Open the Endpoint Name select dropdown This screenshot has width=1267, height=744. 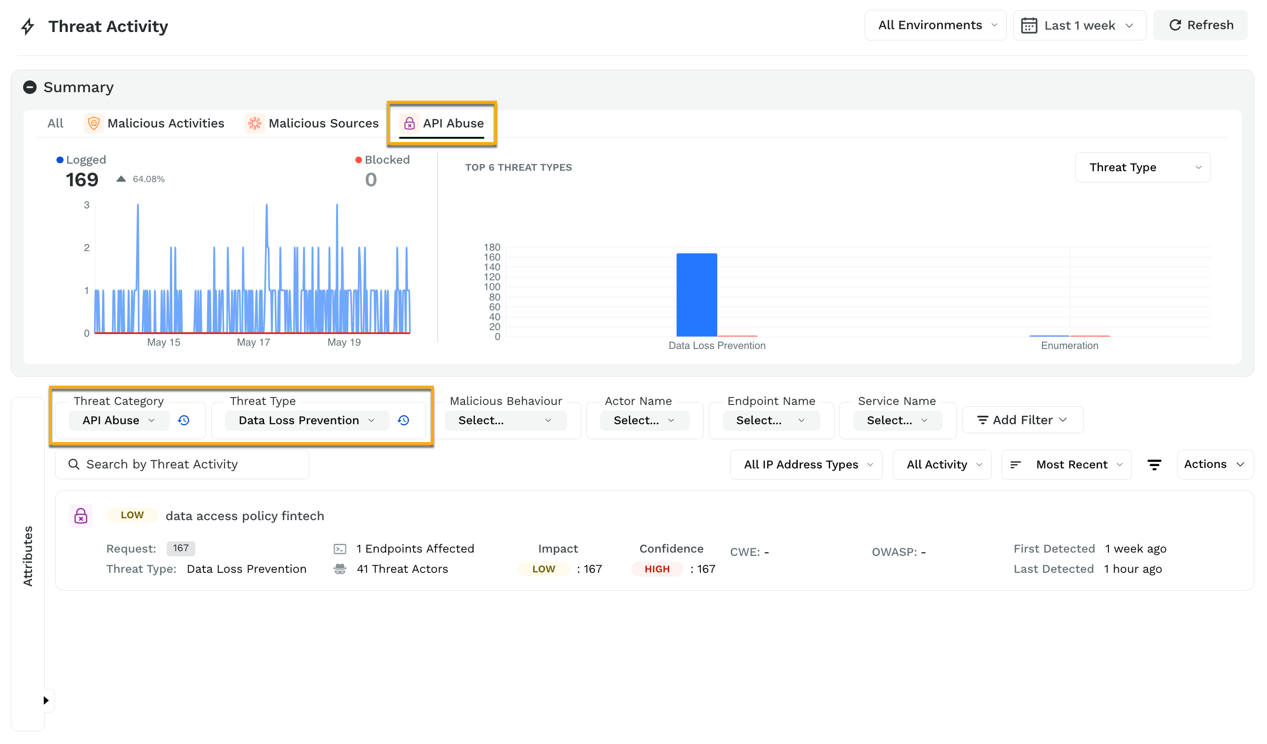click(x=771, y=420)
